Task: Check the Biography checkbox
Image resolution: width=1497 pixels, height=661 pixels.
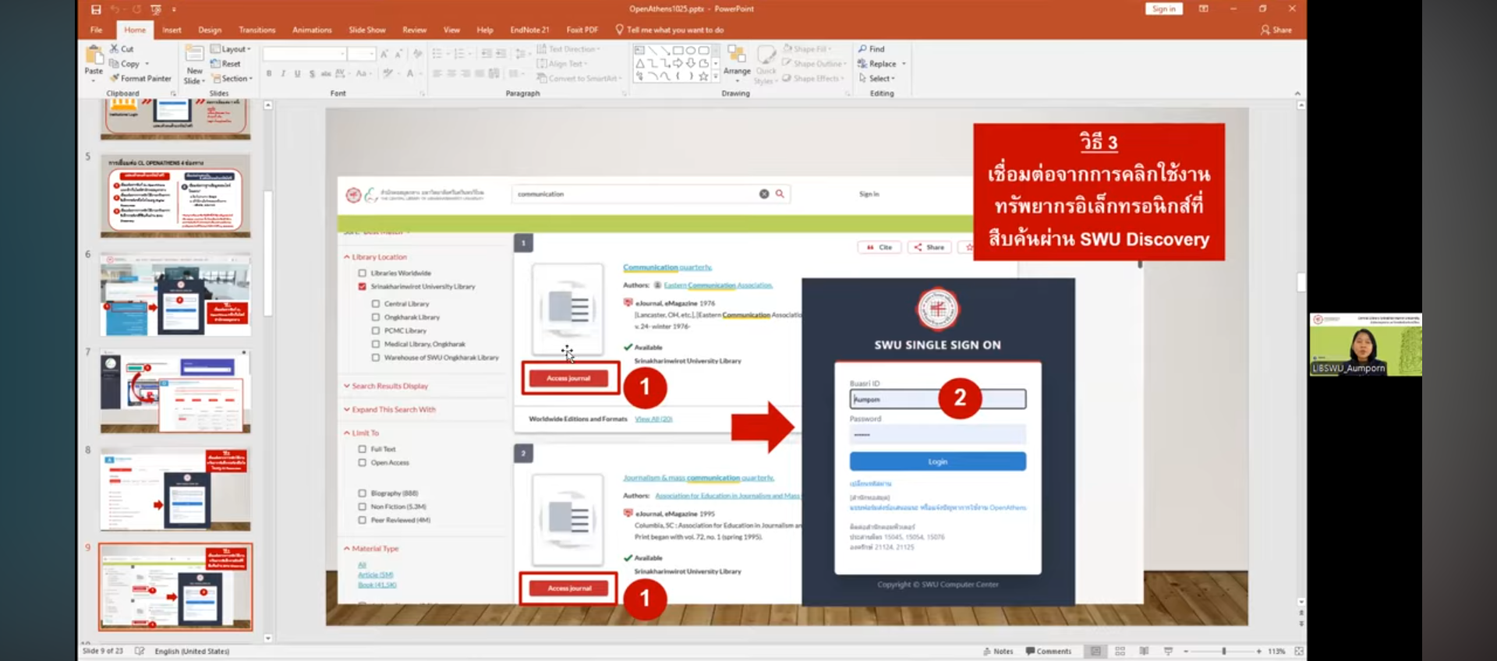Action: tap(362, 493)
